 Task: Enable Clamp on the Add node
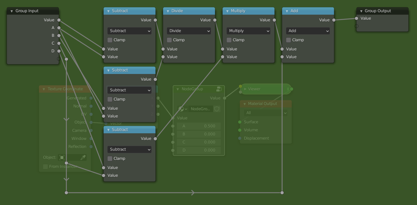coord(288,40)
